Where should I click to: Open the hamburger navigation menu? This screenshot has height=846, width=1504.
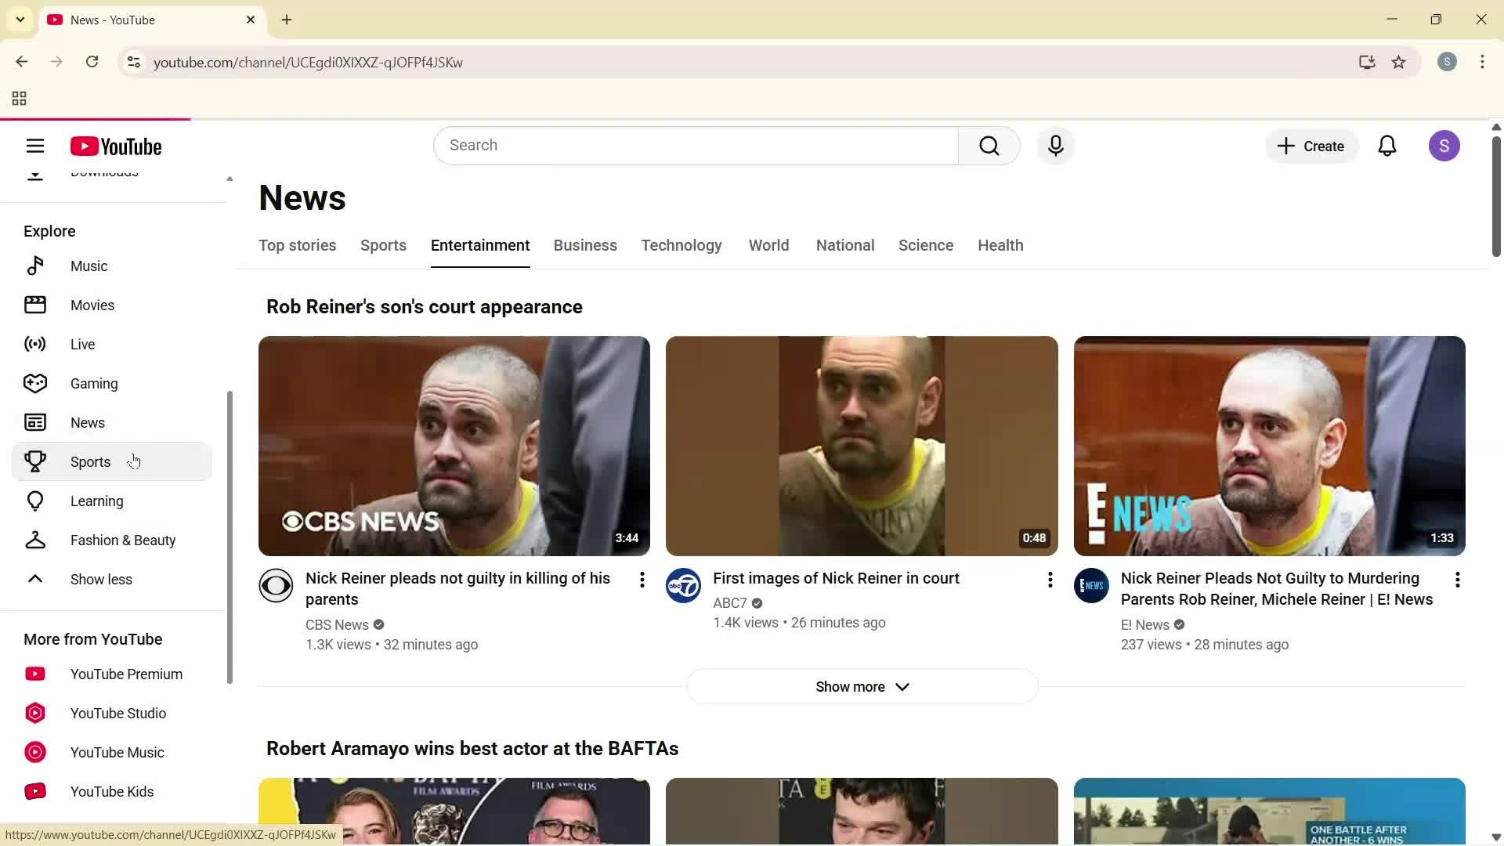click(35, 146)
